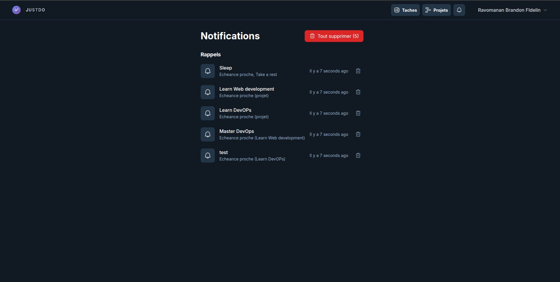The width and height of the screenshot is (560, 282).
Task: Open the notifications bell in the header
Action: pos(459,10)
